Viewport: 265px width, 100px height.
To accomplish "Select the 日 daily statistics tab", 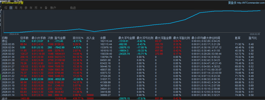I will pos(11,8).
